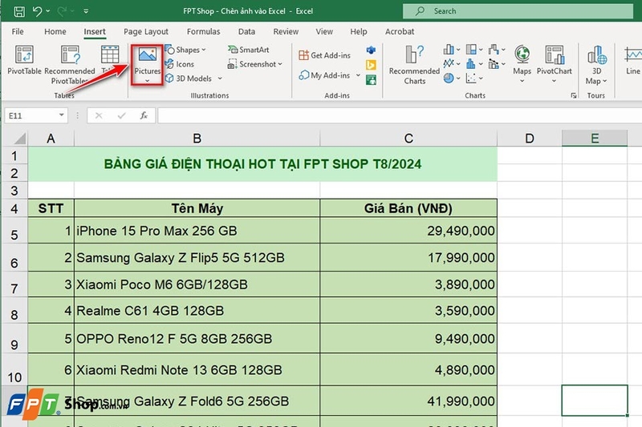Click the Visio Data Visualizer add-in icon

coord(371,50)
